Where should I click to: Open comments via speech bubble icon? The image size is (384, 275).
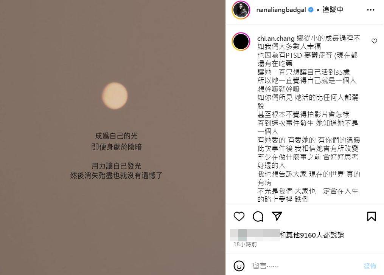258,216
